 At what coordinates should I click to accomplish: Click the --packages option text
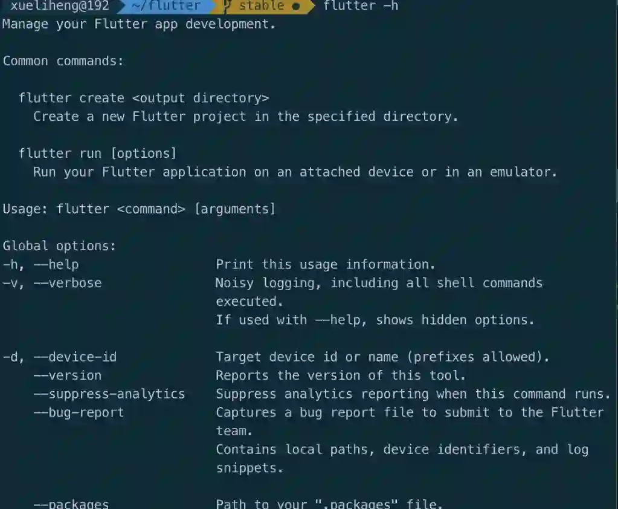(71, 504)
